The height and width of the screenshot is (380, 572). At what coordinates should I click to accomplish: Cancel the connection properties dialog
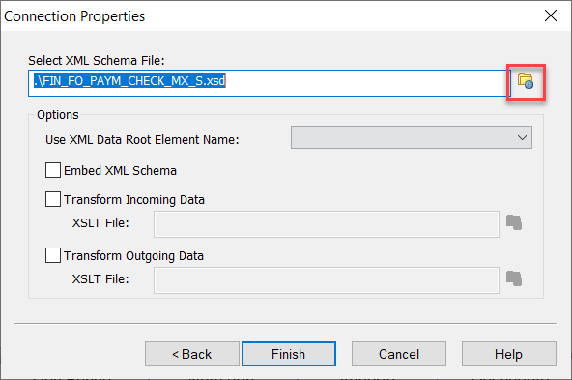[x=399, y=354]
